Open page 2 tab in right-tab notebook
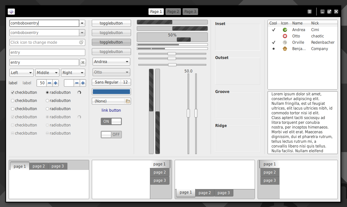 pos(160,172)
